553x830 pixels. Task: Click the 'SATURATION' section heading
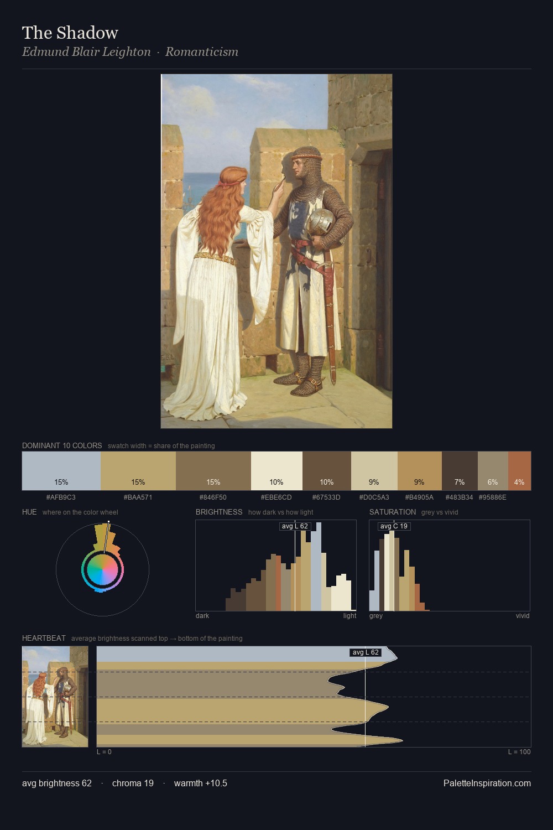(393, 512)
